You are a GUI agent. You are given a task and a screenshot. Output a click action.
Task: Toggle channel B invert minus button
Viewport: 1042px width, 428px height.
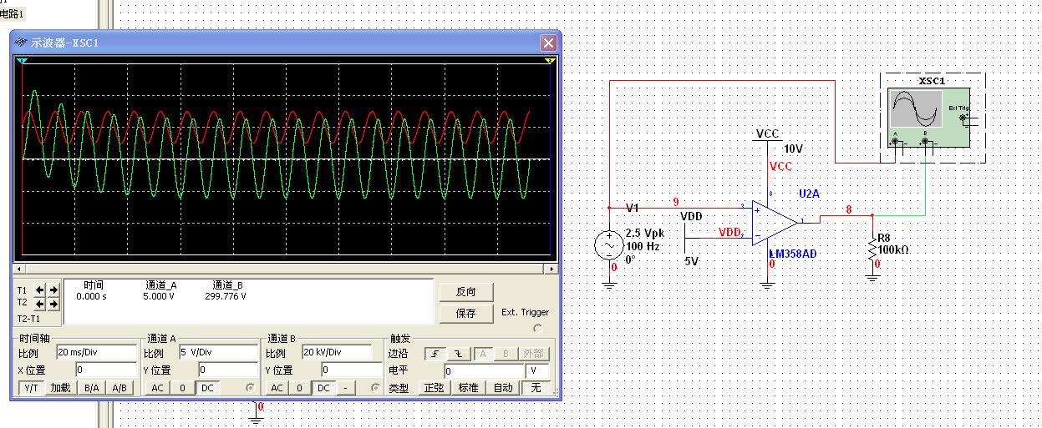[347, 388]
